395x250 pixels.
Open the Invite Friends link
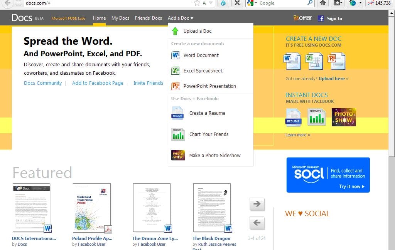[x=149, y=83]
